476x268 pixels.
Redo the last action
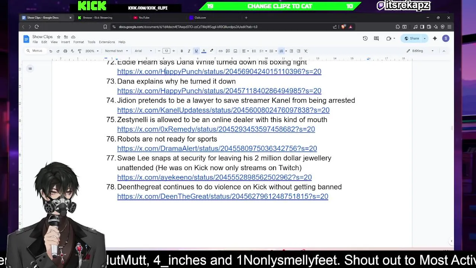pyautogui.click(x=58, y=51)
